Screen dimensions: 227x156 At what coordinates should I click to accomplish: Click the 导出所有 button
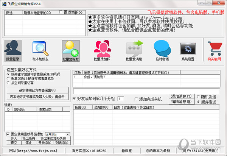pos(29,138)
